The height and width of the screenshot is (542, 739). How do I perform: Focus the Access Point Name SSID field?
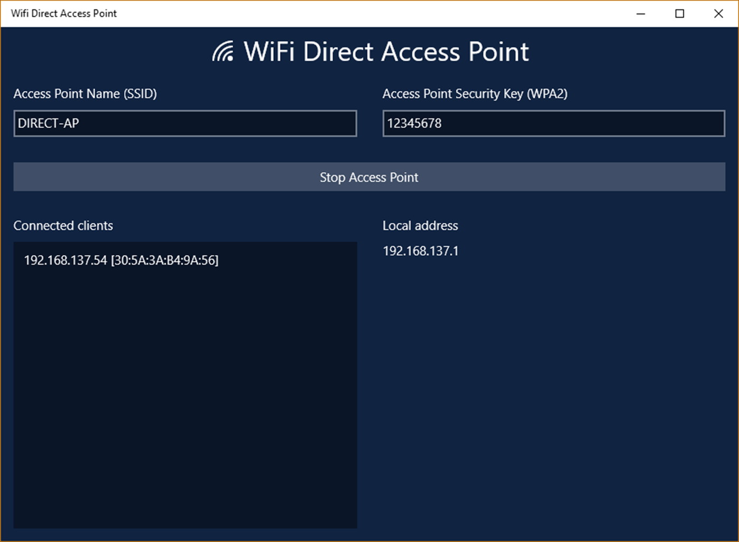pos(185,123)
